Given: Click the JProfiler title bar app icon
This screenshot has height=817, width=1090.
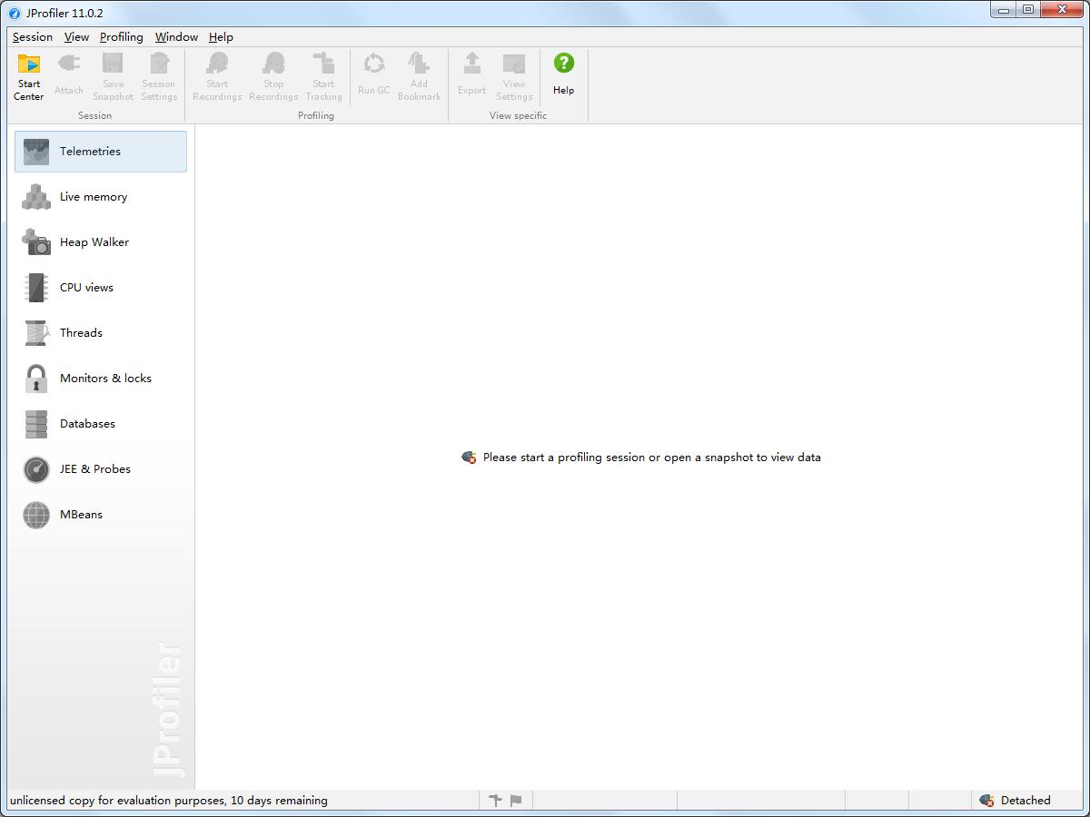Looking at the screenshot, I should pos(14,13).
